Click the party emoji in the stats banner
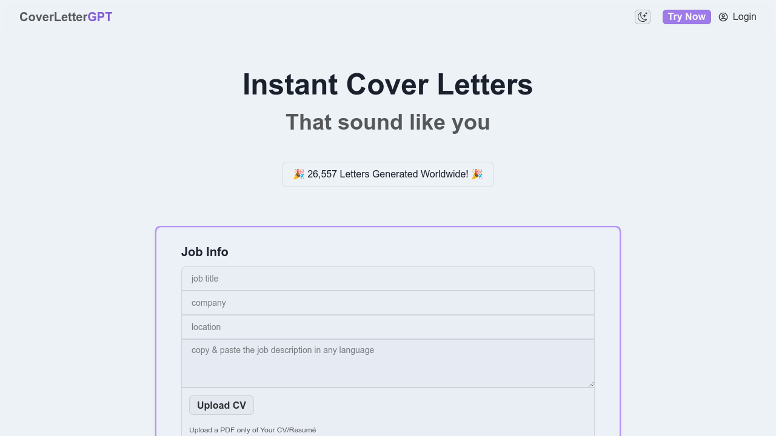 (298, 174)
